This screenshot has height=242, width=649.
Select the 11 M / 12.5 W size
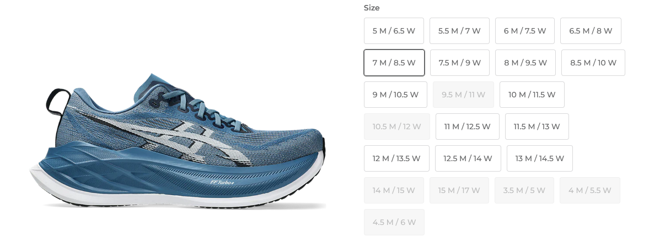pos(467,127)
